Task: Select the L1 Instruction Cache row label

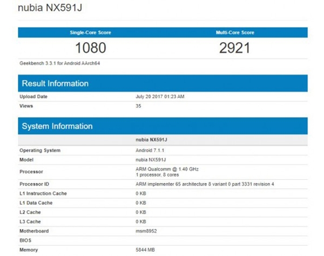Action: click(44, 193)
